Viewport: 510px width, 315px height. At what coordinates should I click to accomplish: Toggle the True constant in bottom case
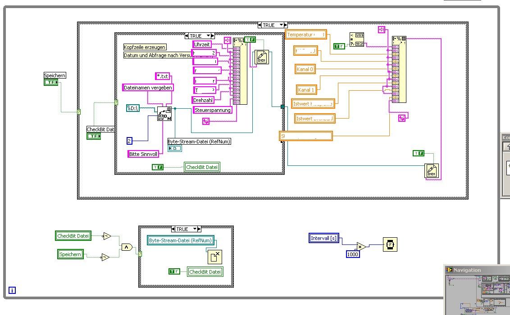click(174, 271)
